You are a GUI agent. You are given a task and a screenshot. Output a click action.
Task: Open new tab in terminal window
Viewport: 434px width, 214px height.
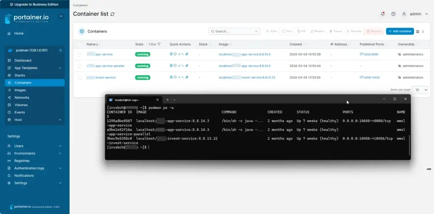pyautogui.click(x=167, y=100)
